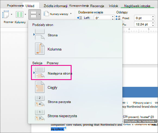
Task: Open the Korespondencja tab
Action: (79, 5)
